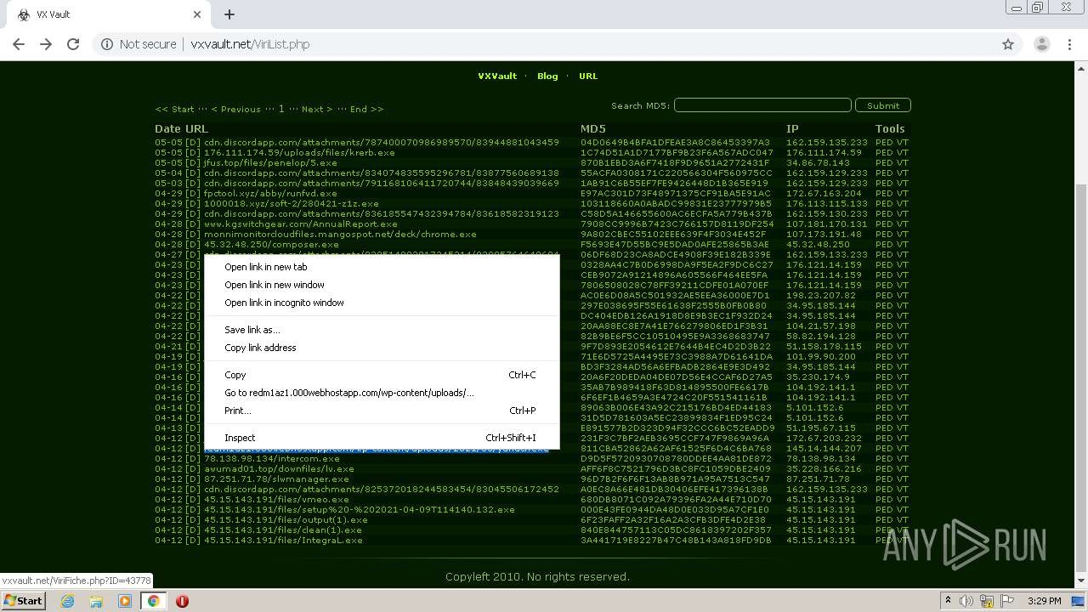
Task: Bookmark this page with the star icon
Action: tap(1008, 44)
